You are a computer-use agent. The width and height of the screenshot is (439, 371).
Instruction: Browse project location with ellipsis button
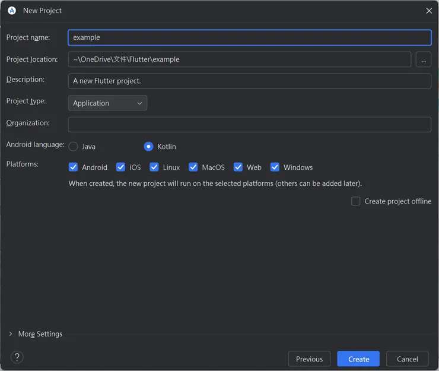pos(424,59)
